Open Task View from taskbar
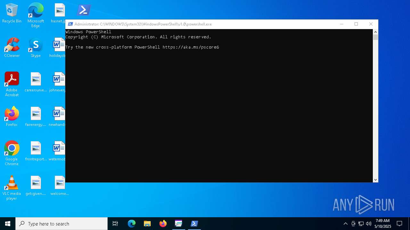The height and width of the screenshot is (230, 410). coord(115,224)
